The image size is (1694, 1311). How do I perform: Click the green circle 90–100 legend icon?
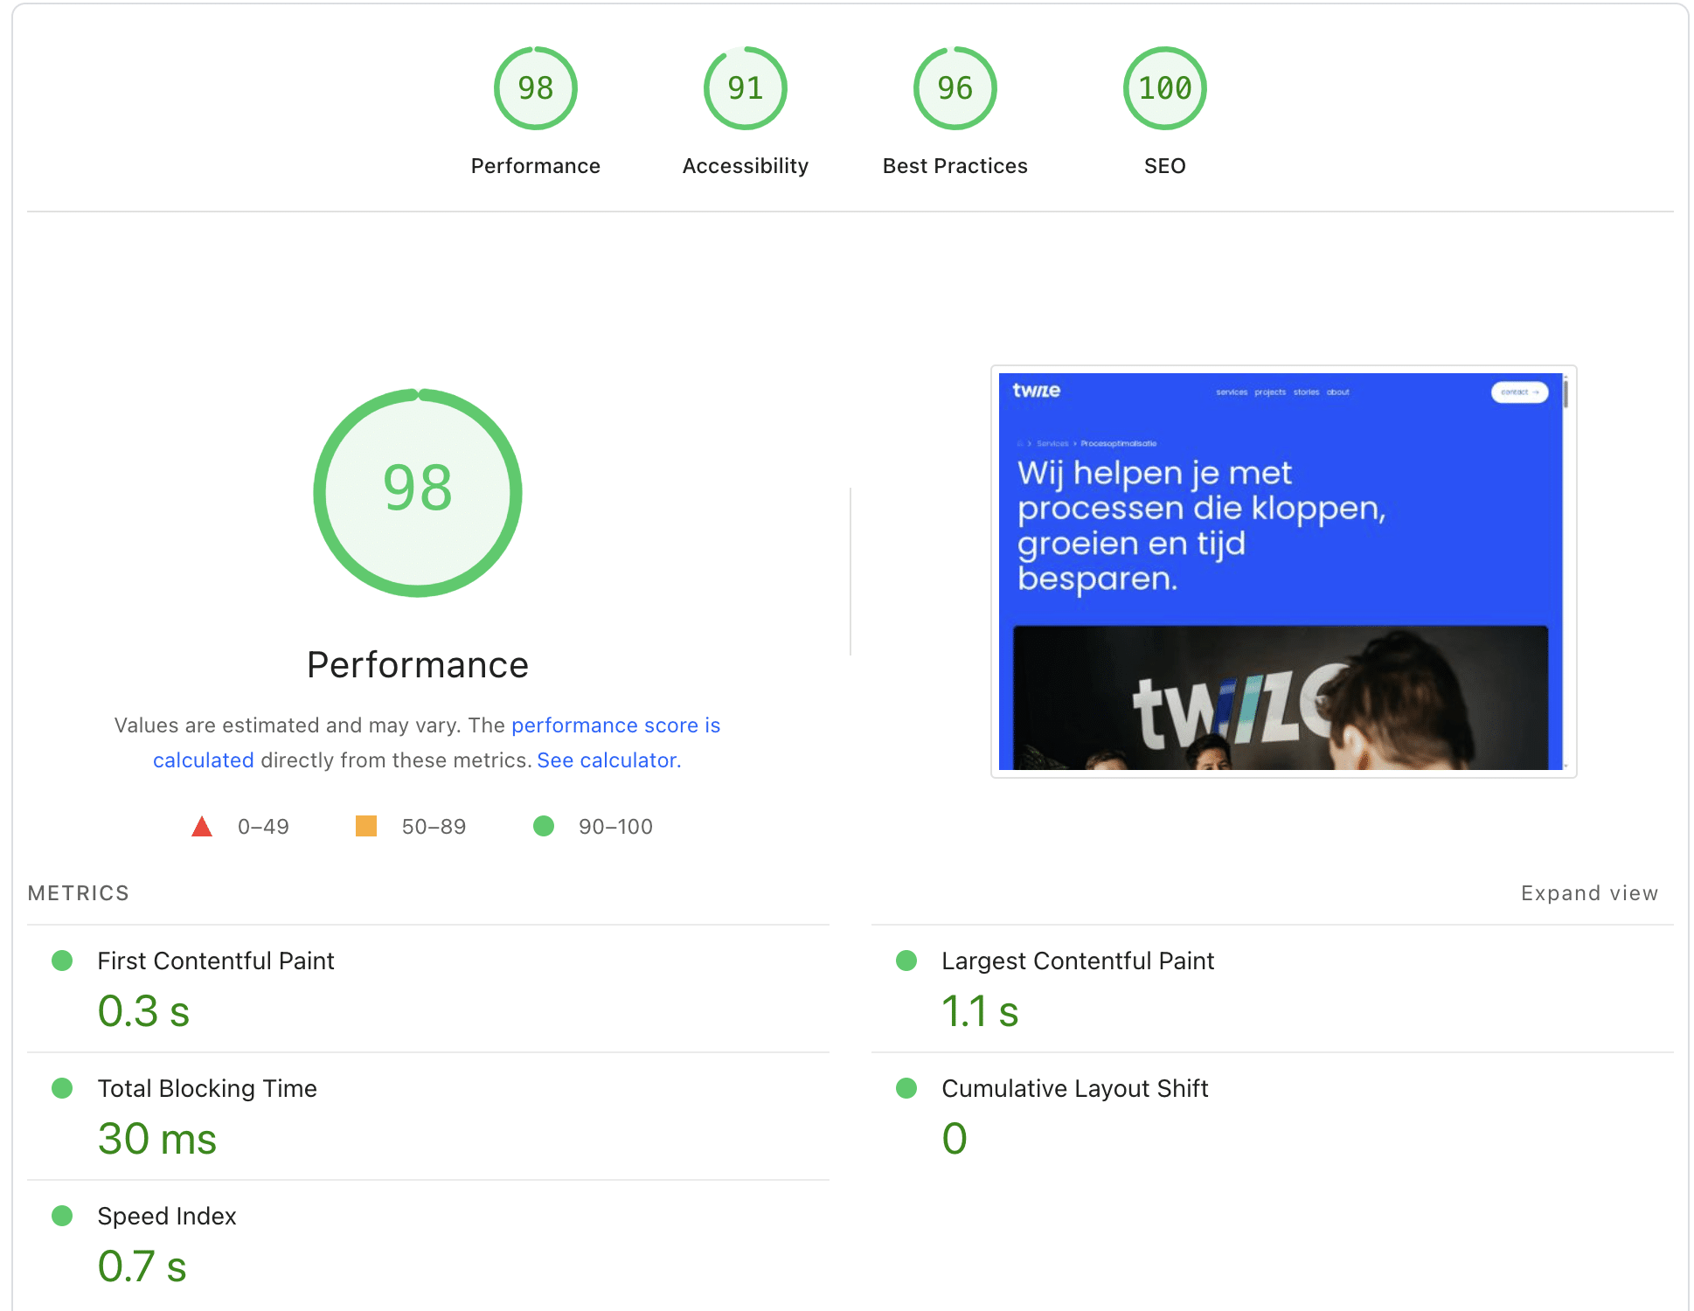pyautogui.click(x=544, y=826)
